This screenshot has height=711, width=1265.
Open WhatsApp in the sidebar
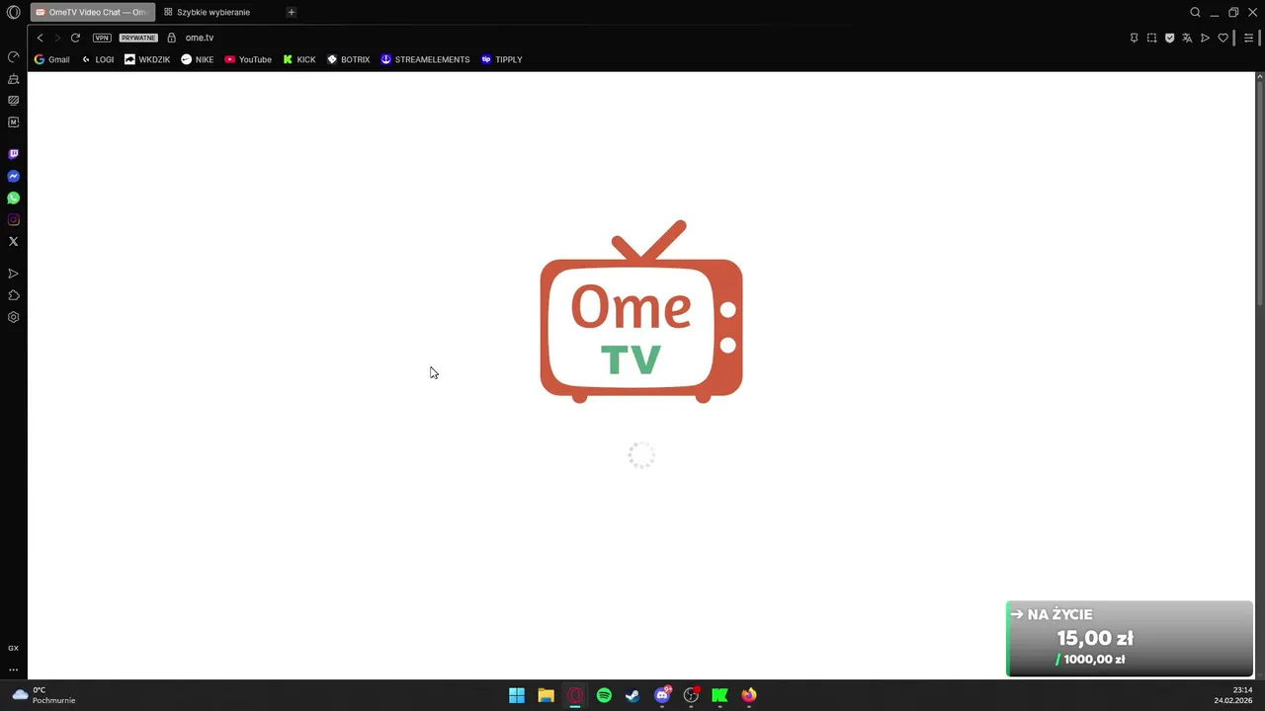(x=14, y=197)
